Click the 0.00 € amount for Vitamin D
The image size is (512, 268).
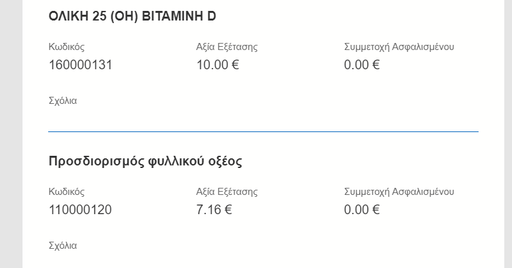pyautogui.click(x=362, y=65)
